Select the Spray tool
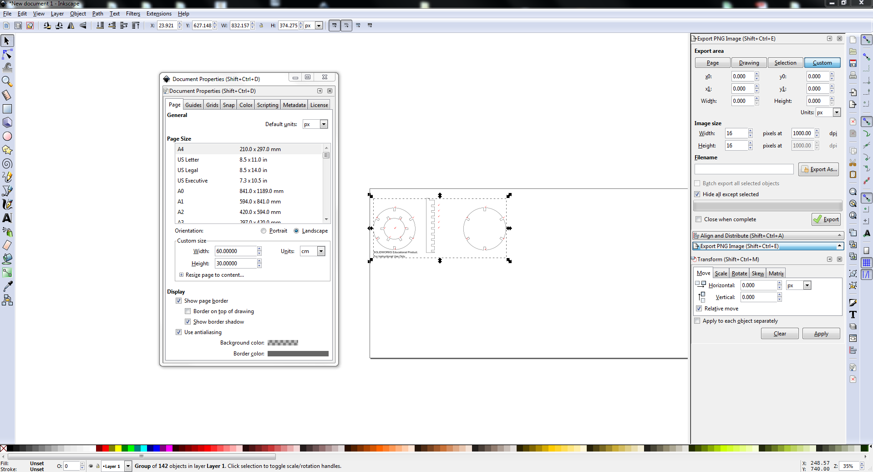 coord(7,232)
